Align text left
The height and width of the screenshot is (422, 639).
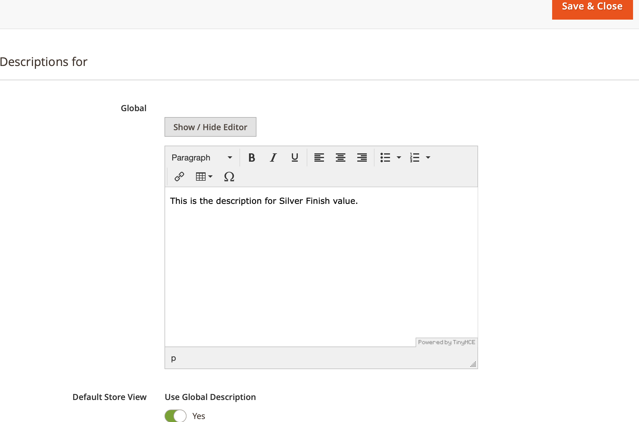pos(319,158)
